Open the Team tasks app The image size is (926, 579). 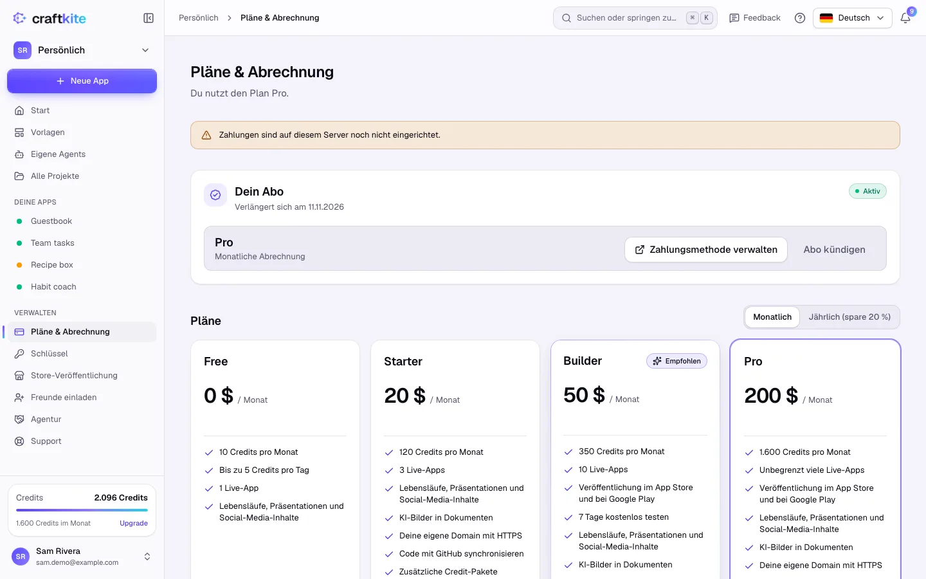82,243
